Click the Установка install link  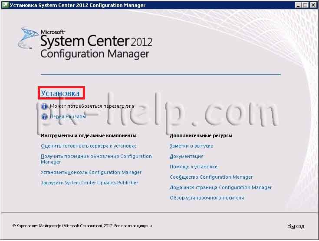pyautogui.click(x=60, y=93)
